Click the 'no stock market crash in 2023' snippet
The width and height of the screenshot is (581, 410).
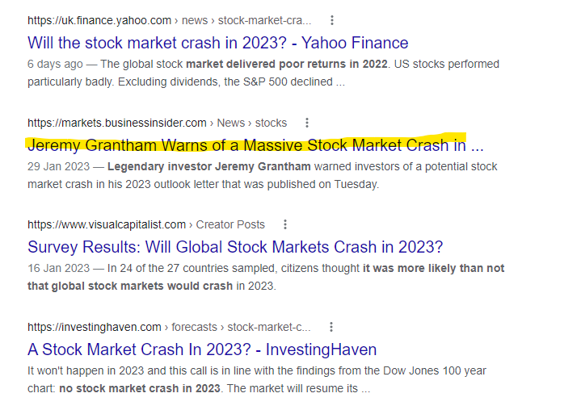coord(140,388)
